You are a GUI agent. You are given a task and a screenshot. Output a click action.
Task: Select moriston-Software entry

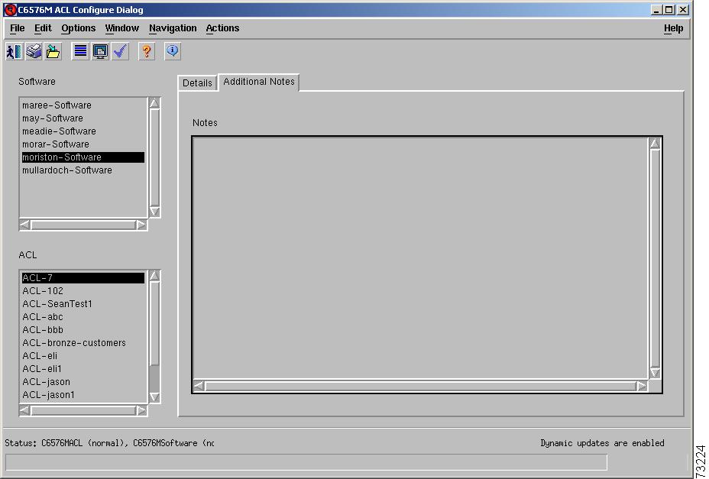click(83, 157)
